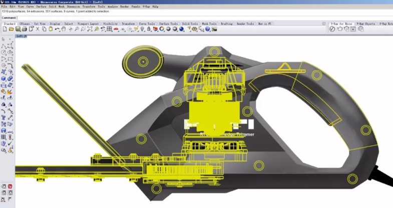The width and height of the screenshot is (393, 208).
Task: Save the model with the floppy disk icon
Action: [x=18, y=29]
